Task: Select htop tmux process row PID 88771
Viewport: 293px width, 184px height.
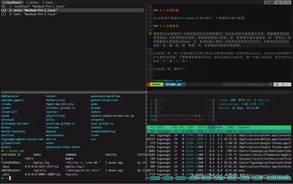Action: click(219, 171)
